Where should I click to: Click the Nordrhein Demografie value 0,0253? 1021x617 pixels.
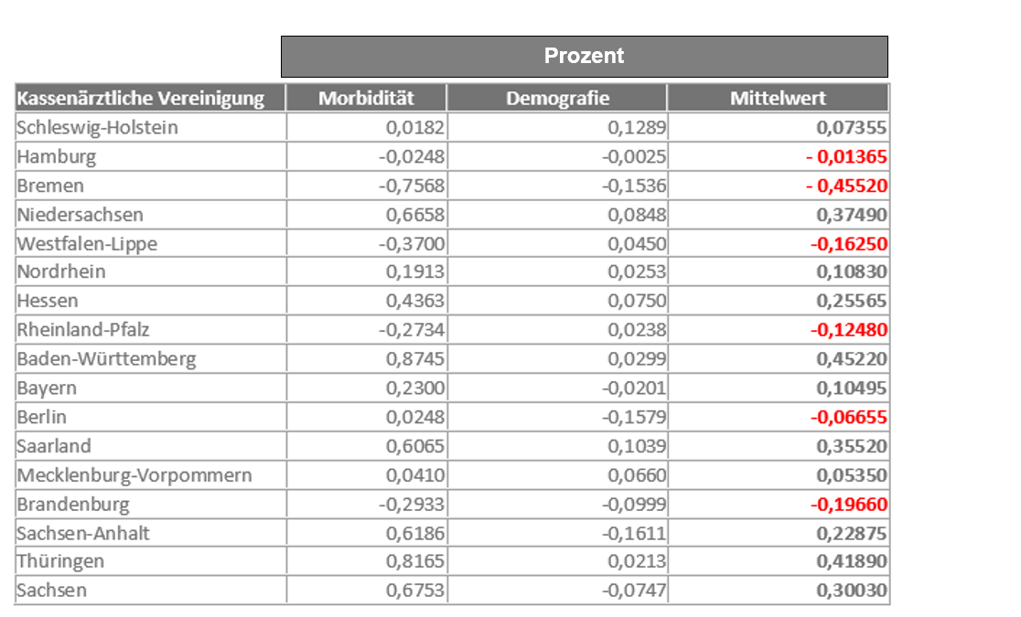pos(638,272)
